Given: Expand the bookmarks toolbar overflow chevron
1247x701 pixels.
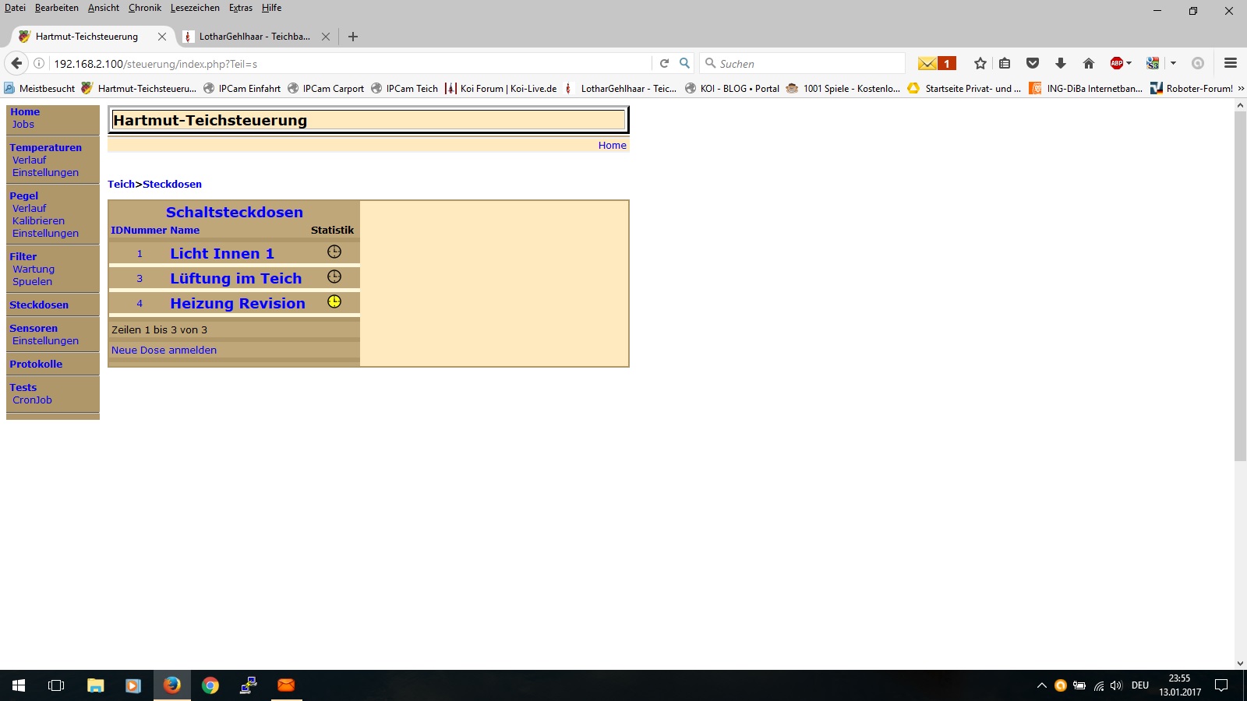Looking at the screenshot, I should 1241,89.
